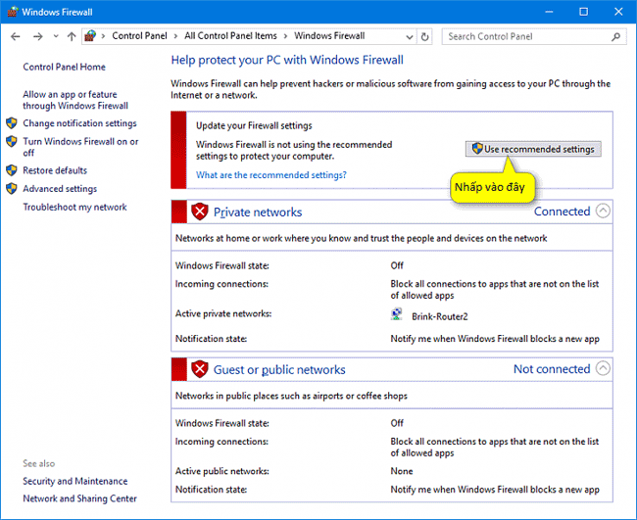
Task: Click the Windows Firewall title bar icon
Action: pyautogui.click(x=12, y=12)
